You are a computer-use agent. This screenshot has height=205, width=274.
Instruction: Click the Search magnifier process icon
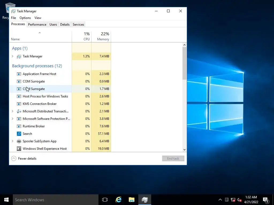pos(19,134)
